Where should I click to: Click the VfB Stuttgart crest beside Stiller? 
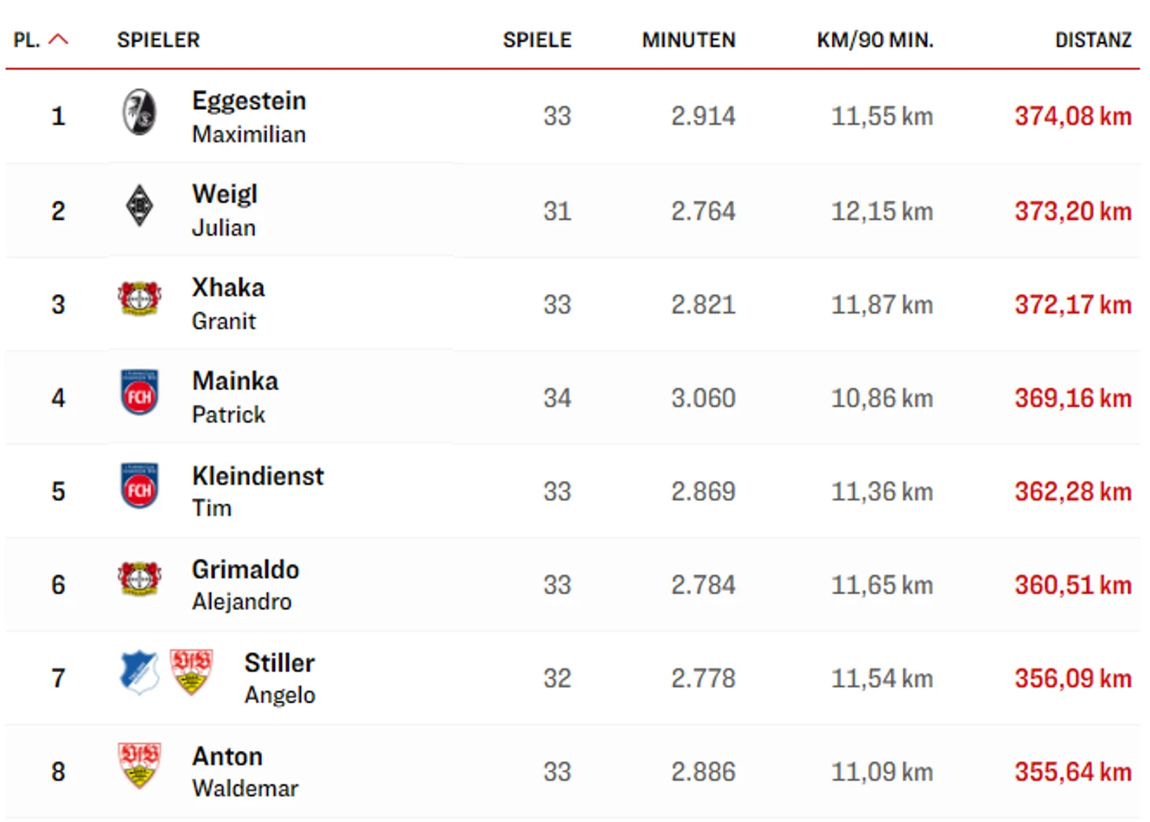[x=191, y=672]
